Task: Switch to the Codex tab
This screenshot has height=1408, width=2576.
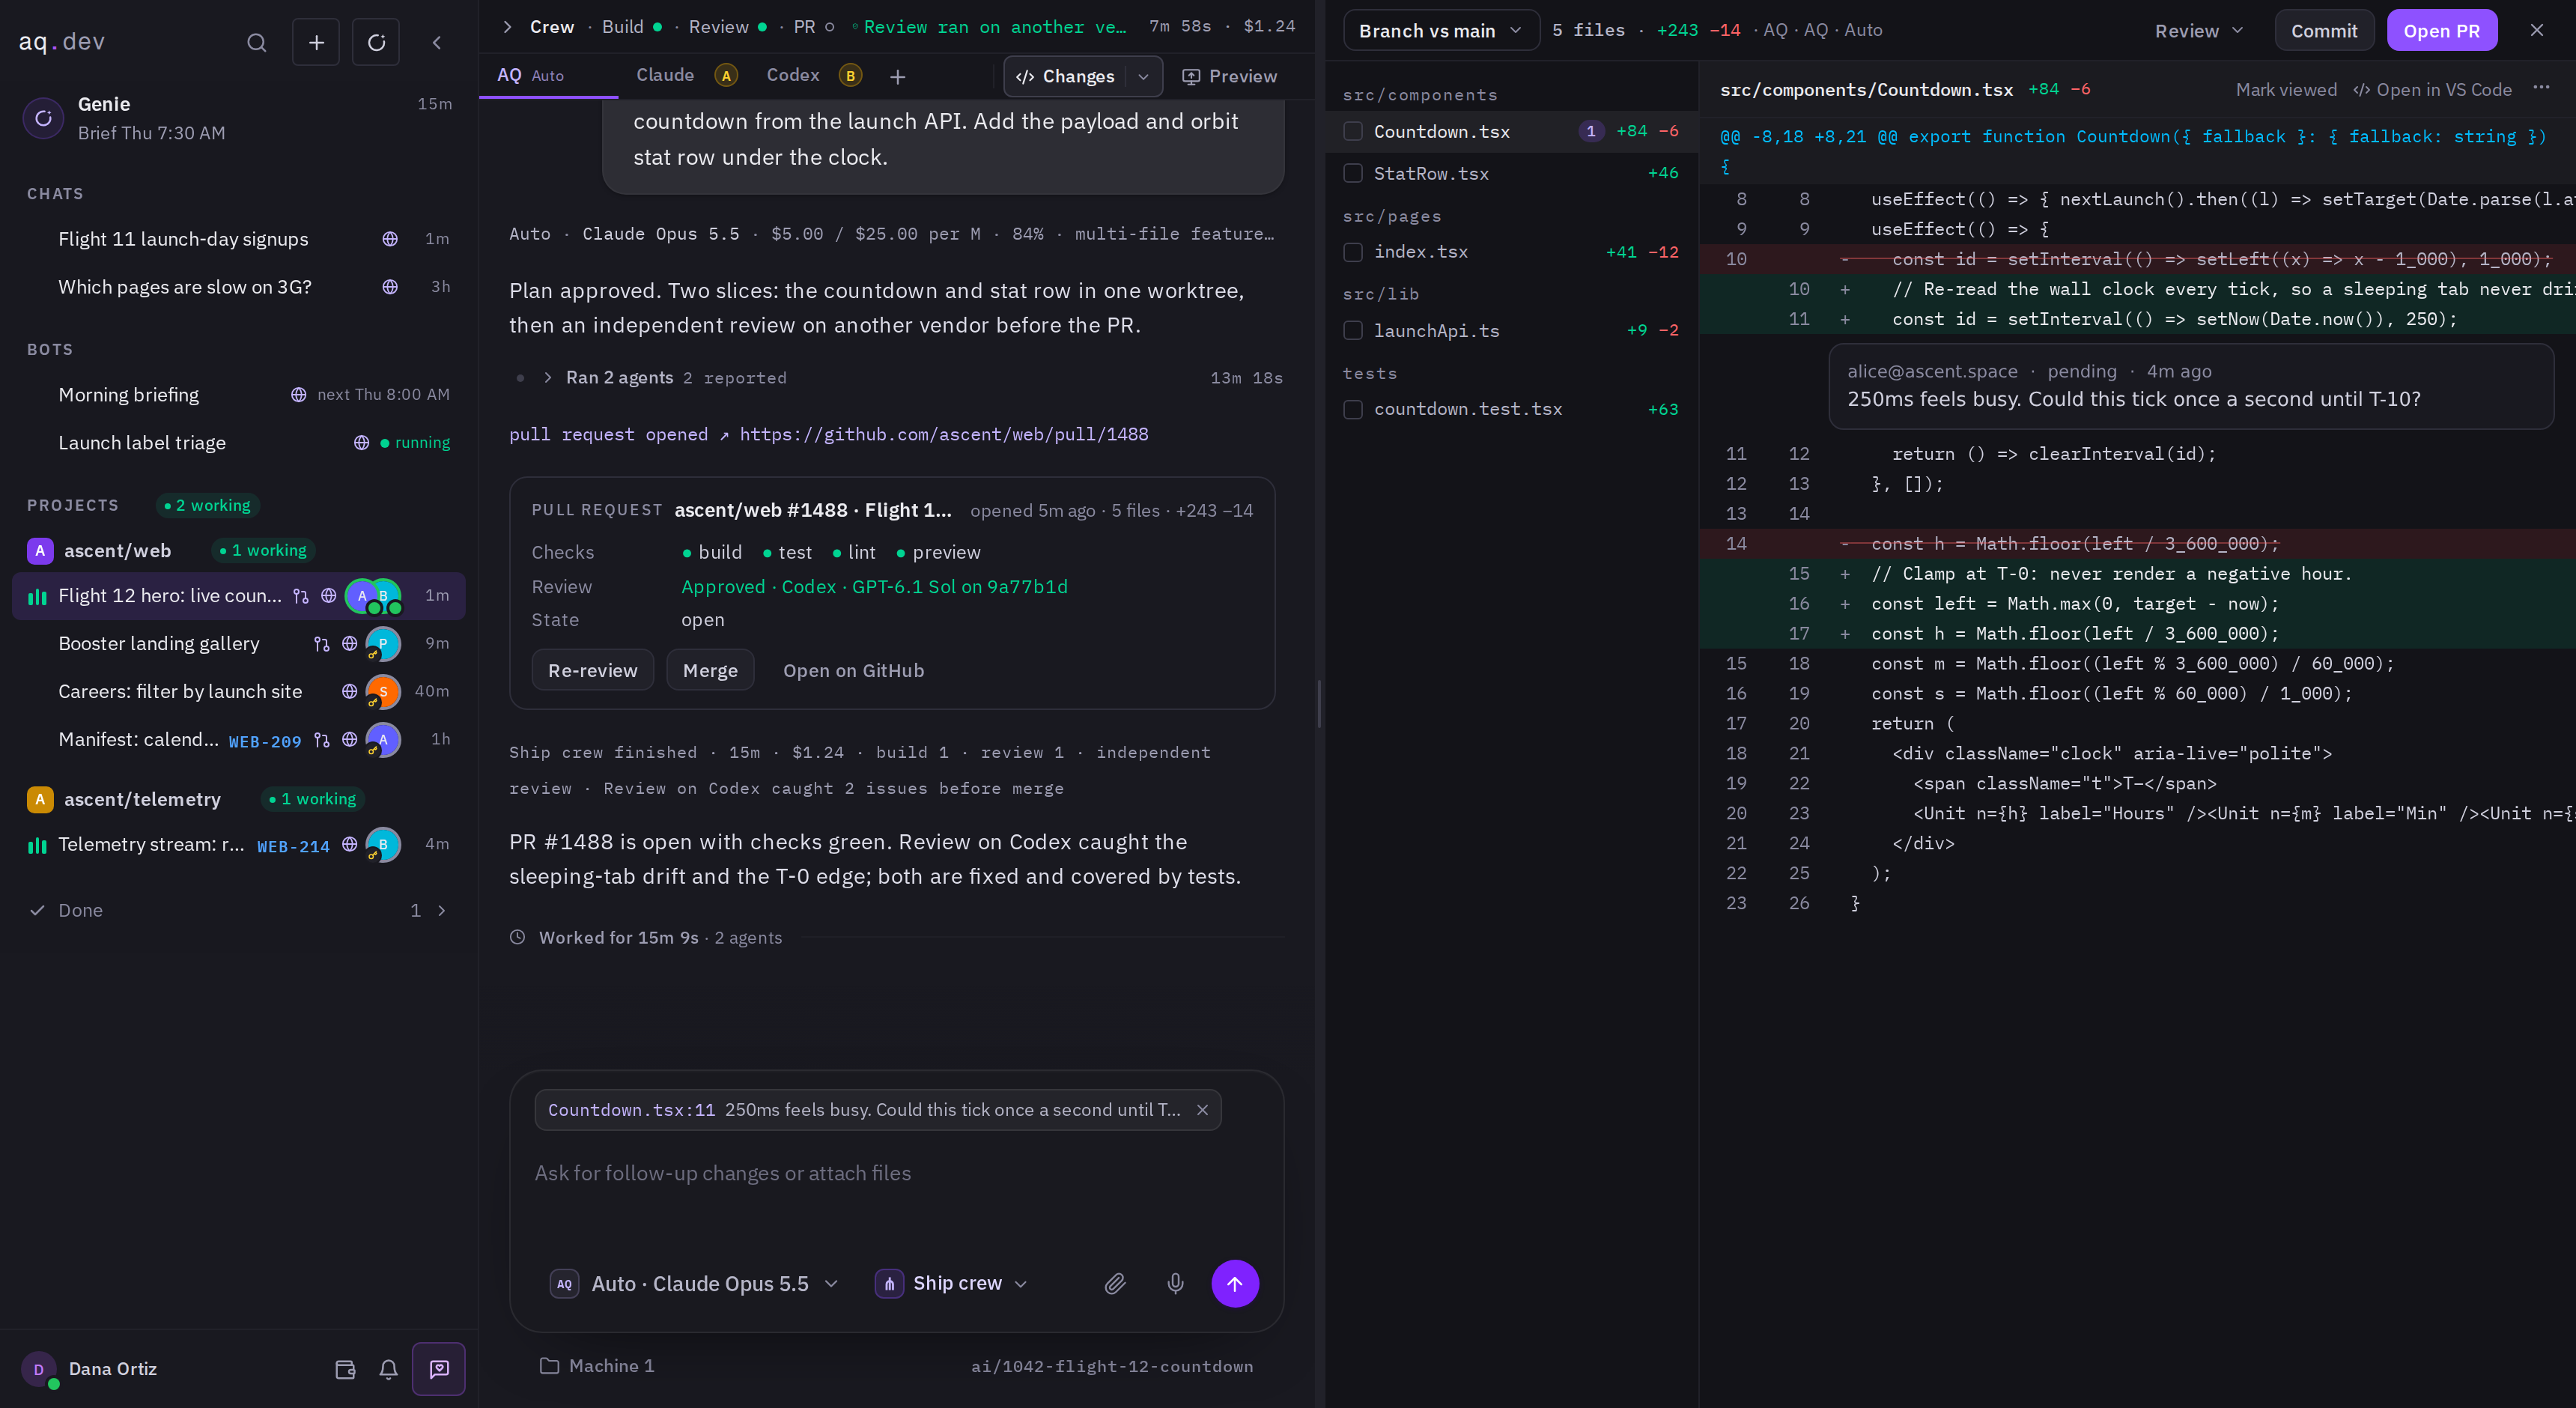Action: [813, 75]
